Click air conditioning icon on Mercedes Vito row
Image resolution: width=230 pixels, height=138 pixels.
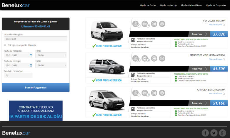pos(162,58)
